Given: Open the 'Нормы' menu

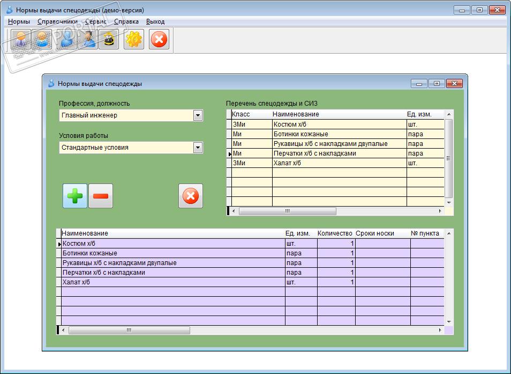Looking at the screenshot, I should pyautogui.click(x=19, y=21).
